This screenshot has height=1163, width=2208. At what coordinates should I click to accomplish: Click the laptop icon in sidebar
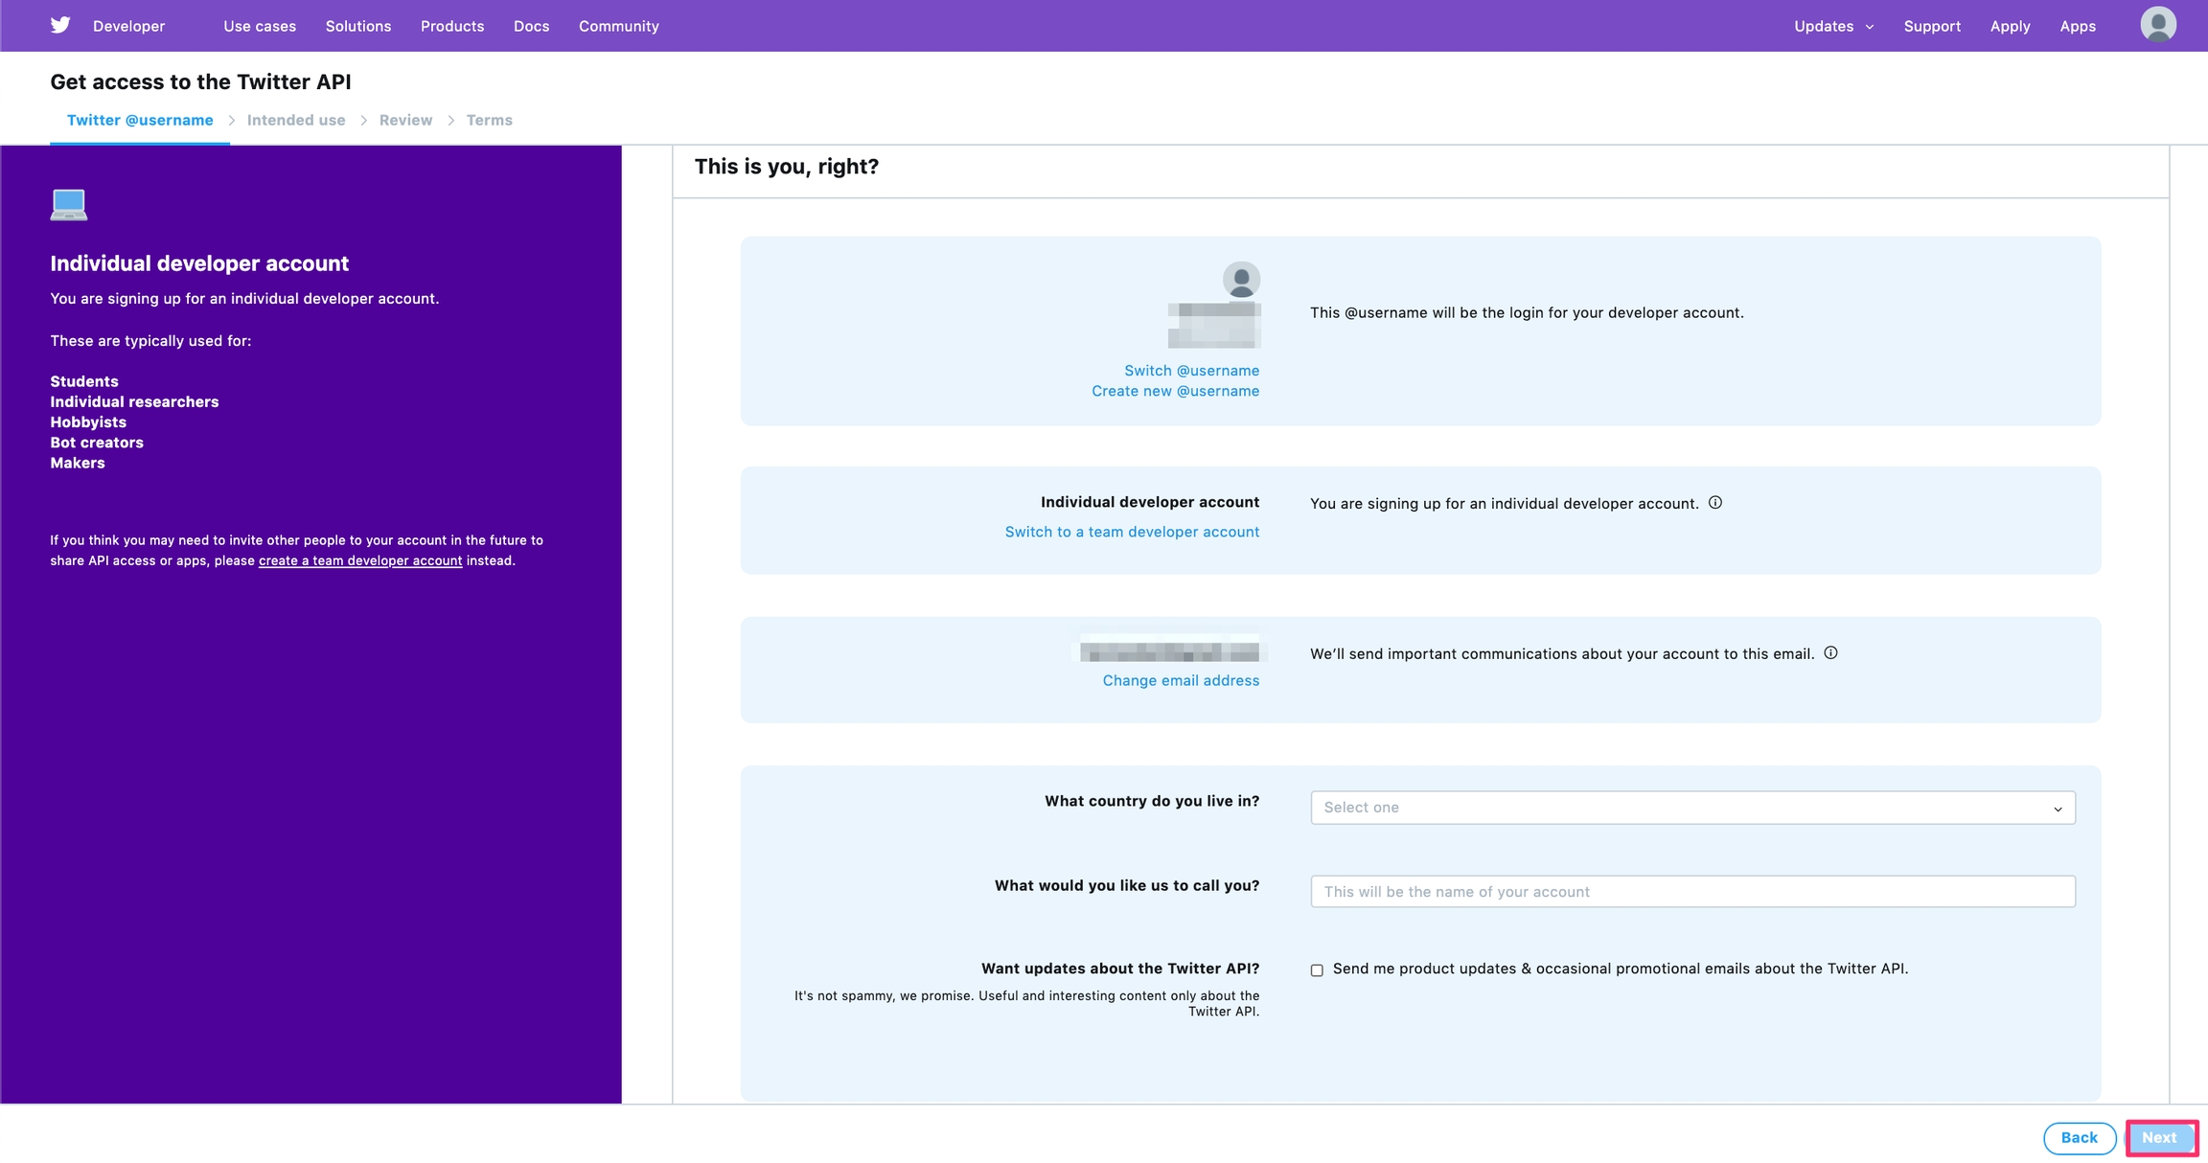(69, 204)
